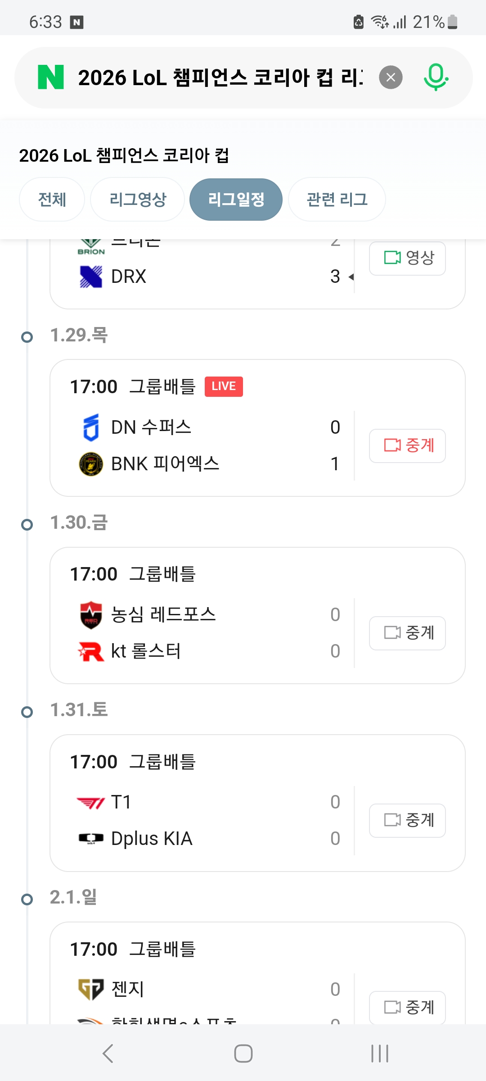Tap the green voice search microphone
Viewport: 486px width, 1081px height.
click(x=436, y=77)
